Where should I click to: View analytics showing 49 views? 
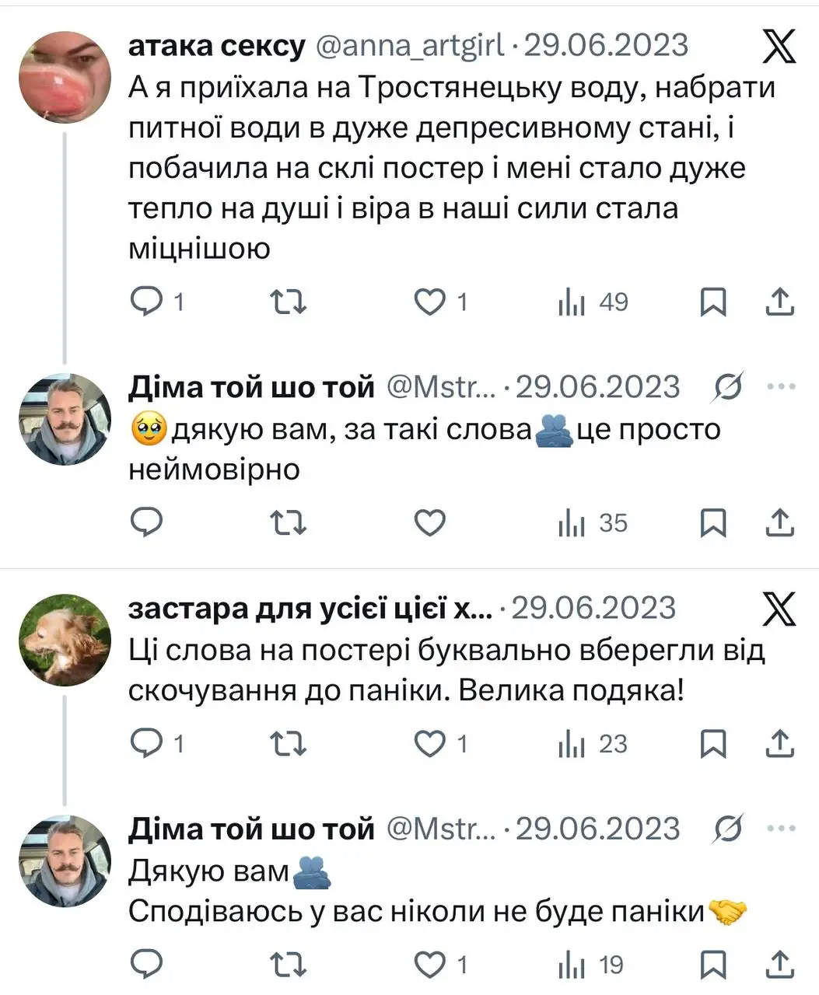click(x=572, y=302)
